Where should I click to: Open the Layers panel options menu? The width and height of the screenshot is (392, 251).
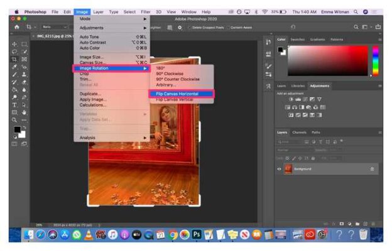[379, 132]
